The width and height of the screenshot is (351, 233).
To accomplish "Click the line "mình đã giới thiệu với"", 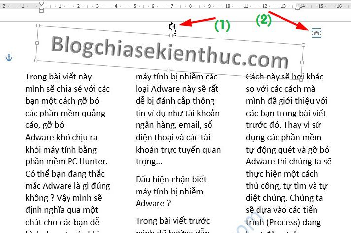I will (x=287, y=101).
